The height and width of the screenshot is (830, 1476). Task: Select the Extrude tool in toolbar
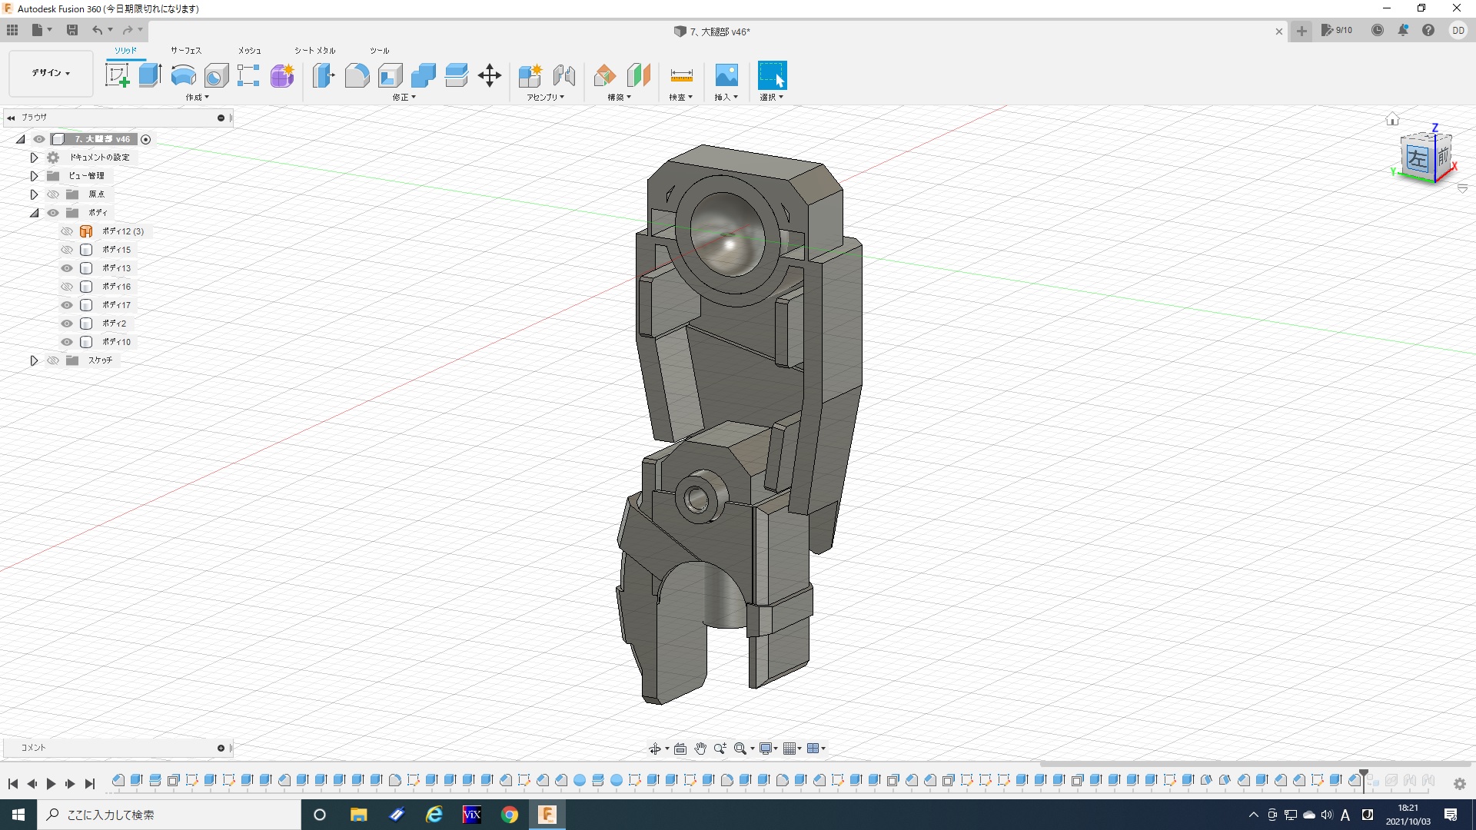pos(150,75)
